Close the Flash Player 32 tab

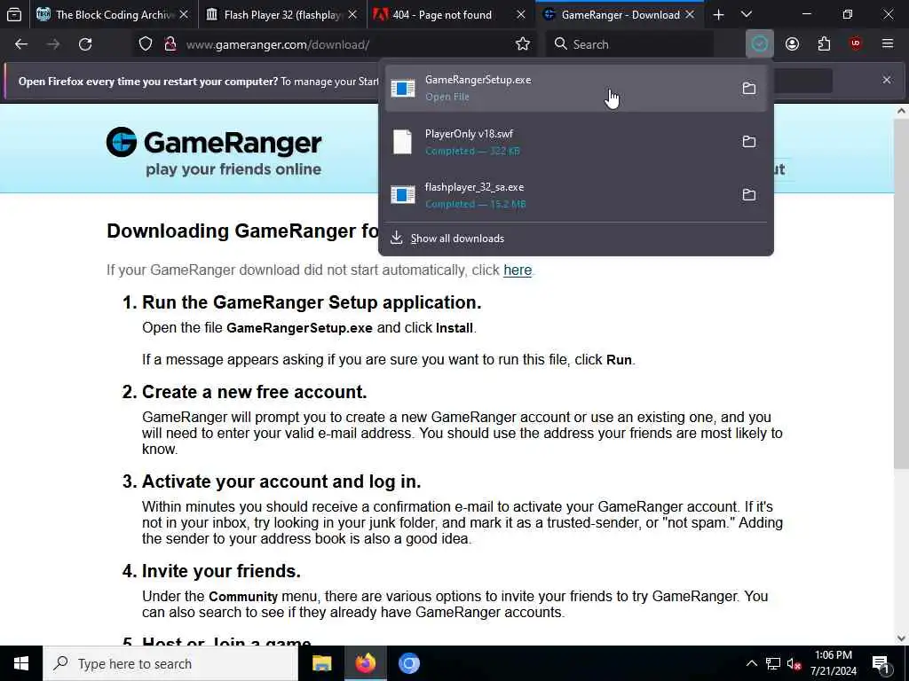point(352,14)
